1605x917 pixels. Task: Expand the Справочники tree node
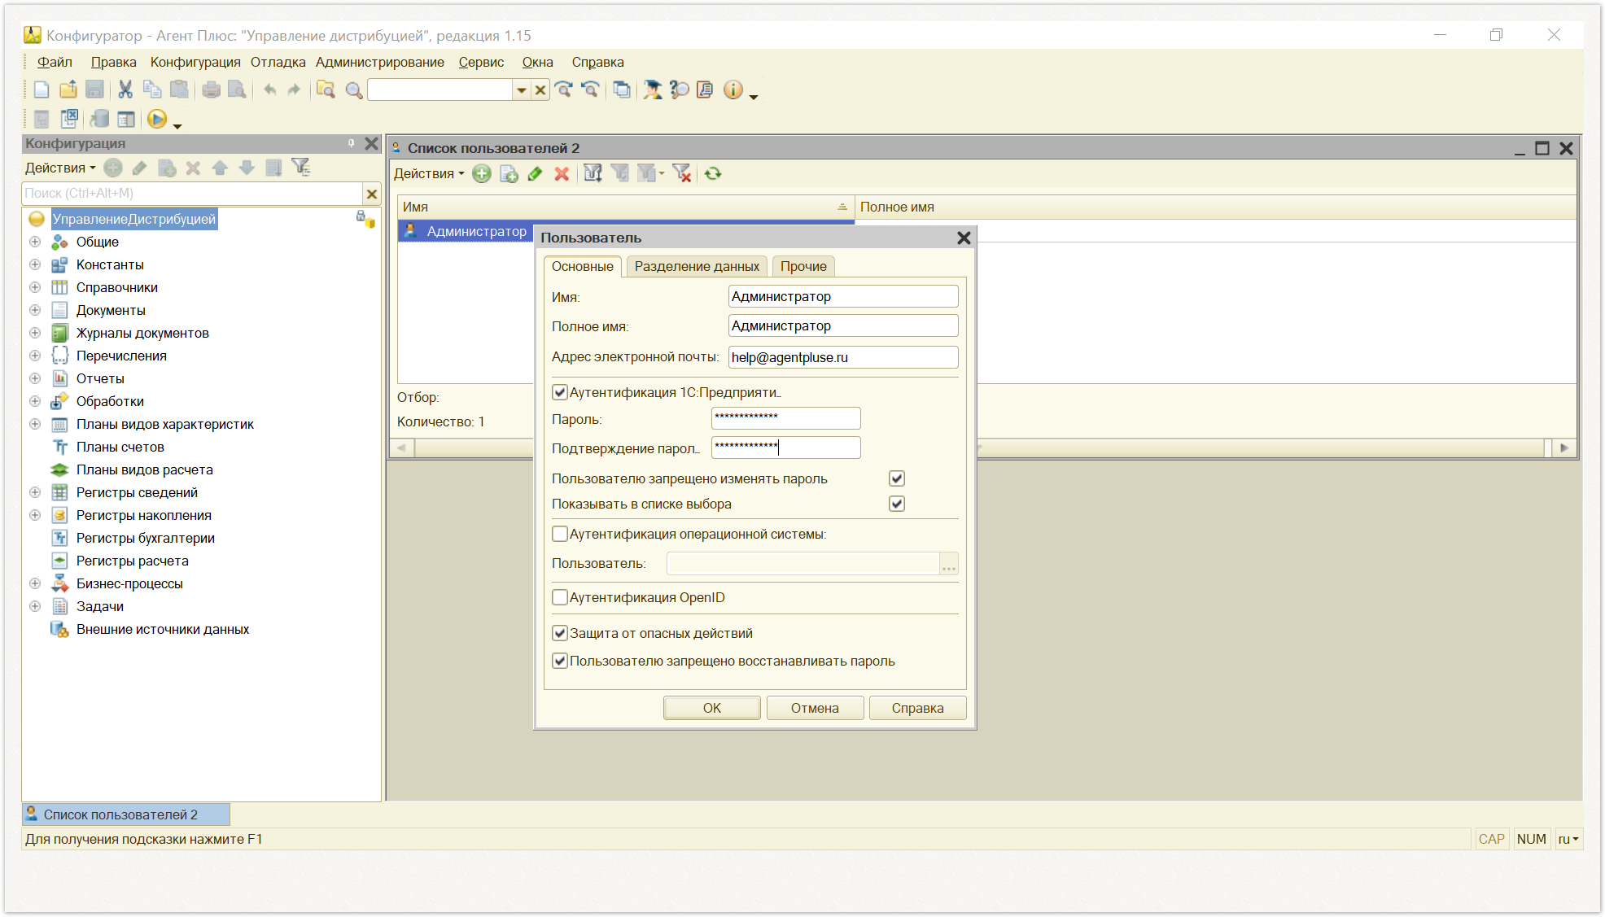click(35, 287)
